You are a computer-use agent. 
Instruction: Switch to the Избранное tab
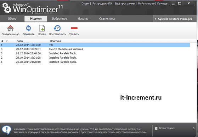coord(60,19)
